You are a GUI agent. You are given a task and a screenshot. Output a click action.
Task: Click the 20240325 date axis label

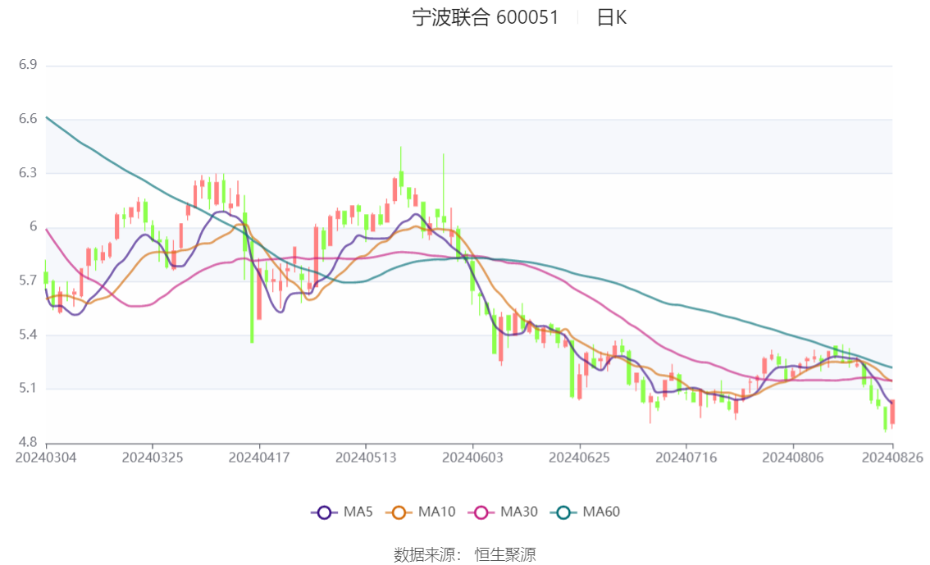(x=153, y=458)
